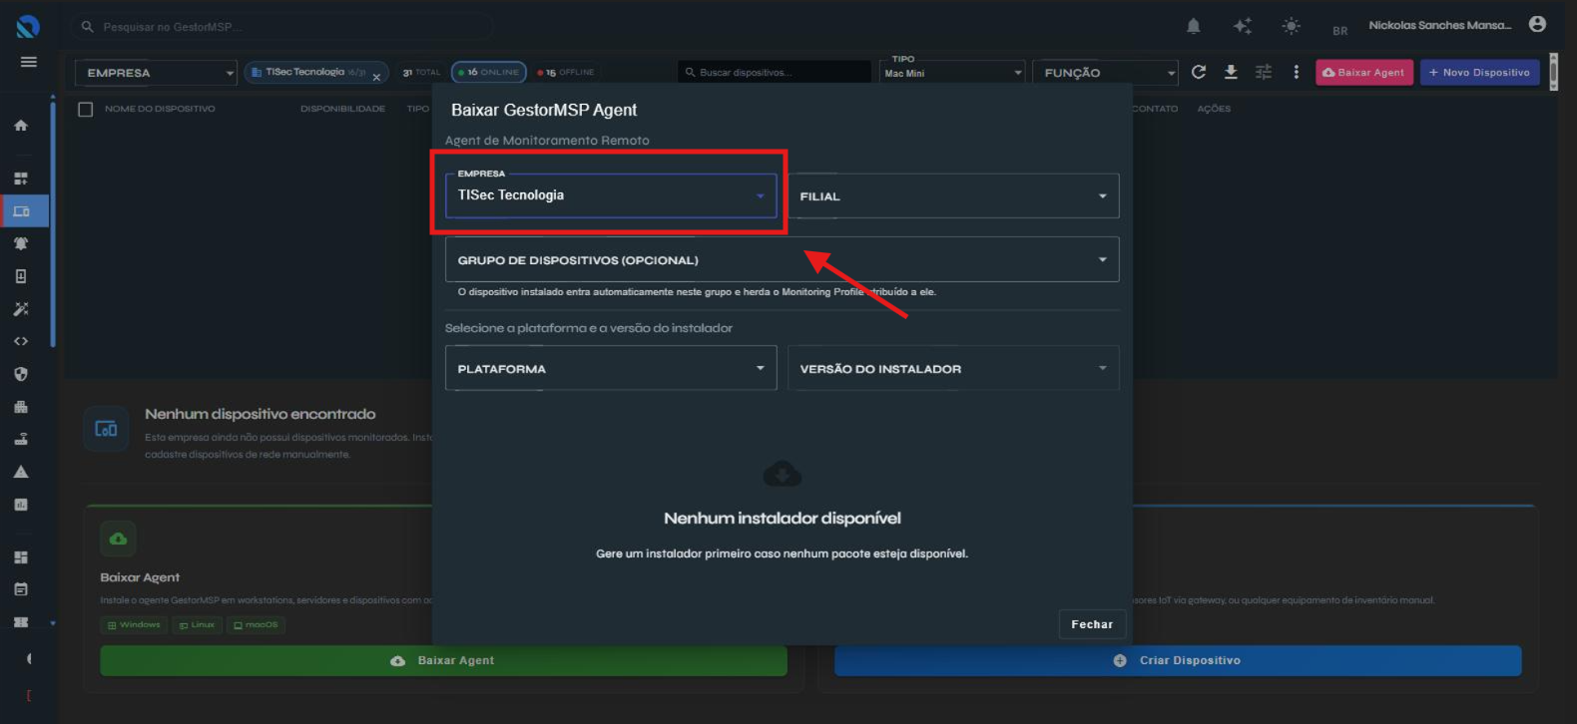Viewport: 1577px width, 724px height.
Task: Open the hamburger menu in the sidebar
Action: (x=28, y=62)
